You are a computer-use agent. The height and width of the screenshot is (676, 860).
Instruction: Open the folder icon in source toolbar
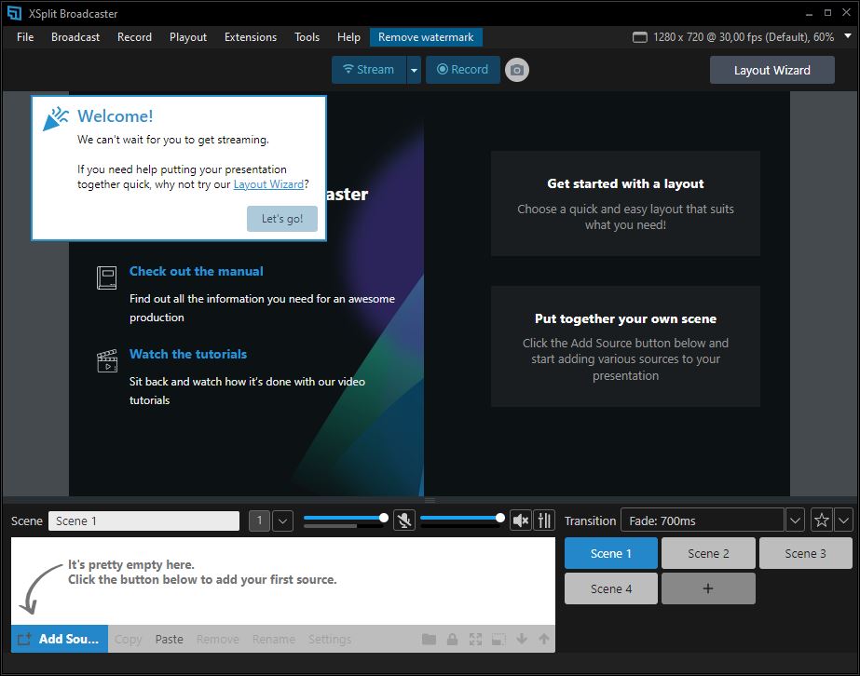429,639
